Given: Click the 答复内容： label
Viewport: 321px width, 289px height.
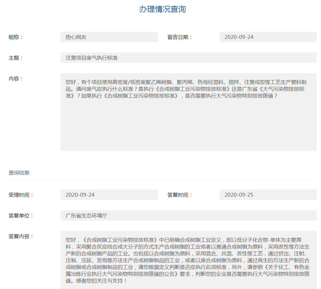Looking at the screenshot, I should click(x=21, y=237).
